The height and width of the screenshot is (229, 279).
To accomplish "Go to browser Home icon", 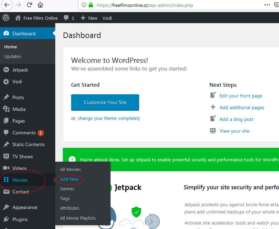I will pos(40,5).
